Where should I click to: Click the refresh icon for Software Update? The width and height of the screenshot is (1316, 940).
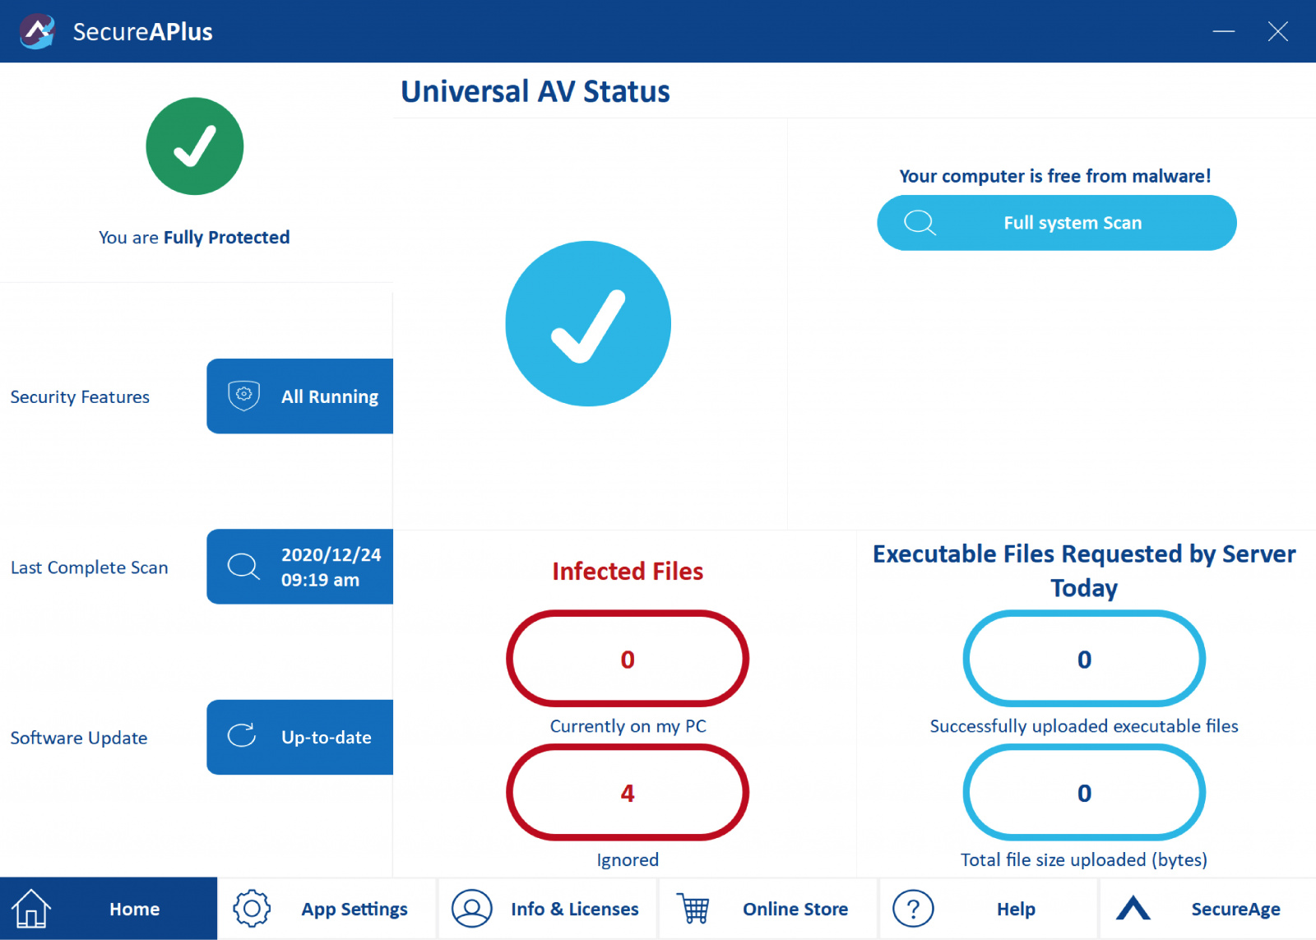click(242, 736)
